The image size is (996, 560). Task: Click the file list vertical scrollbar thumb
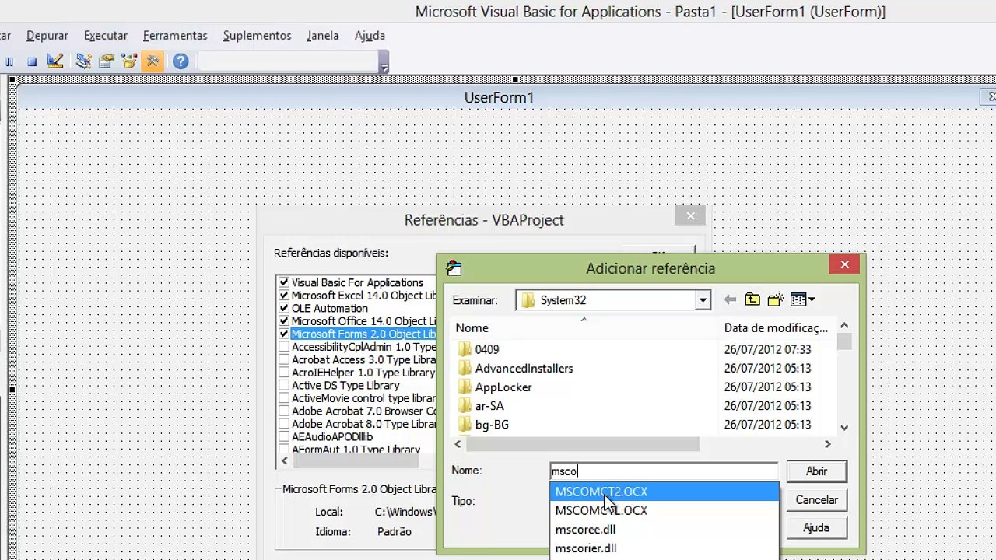click(844, 342)
